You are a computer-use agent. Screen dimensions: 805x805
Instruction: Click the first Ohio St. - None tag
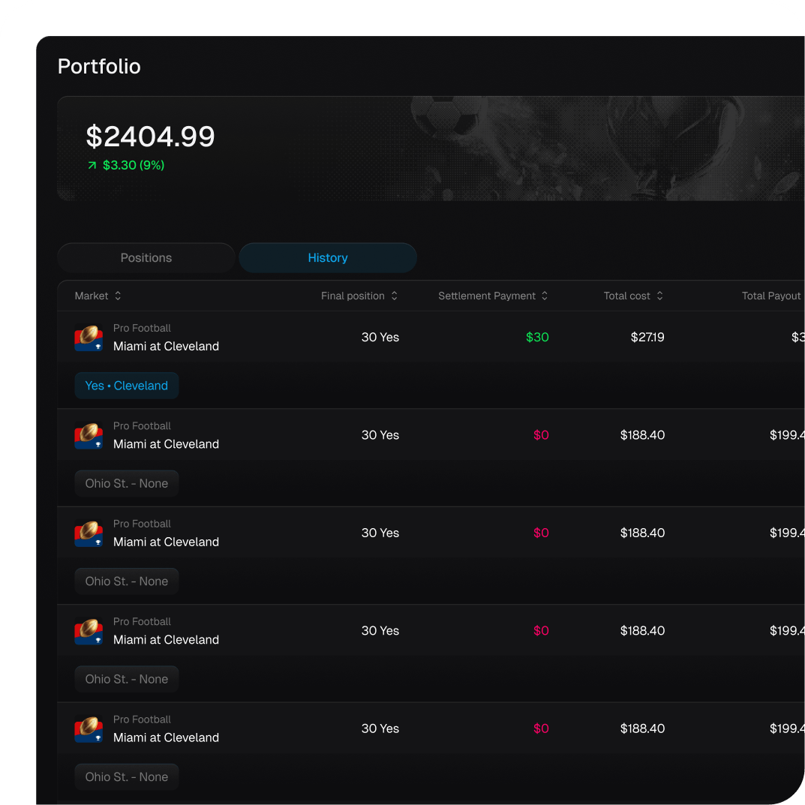pyautogui.click(x=126, y=483)
